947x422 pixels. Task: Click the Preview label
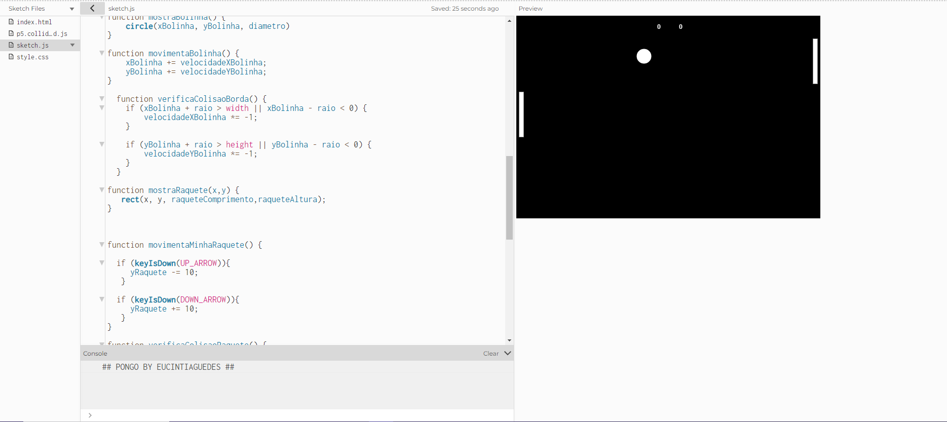(531, 9)
